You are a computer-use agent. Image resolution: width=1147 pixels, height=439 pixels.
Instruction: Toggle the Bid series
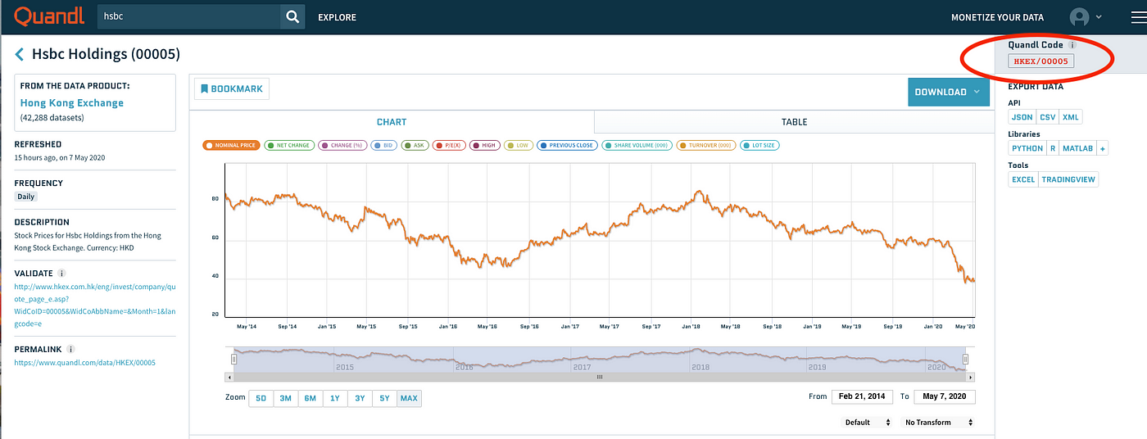[383, 145]
